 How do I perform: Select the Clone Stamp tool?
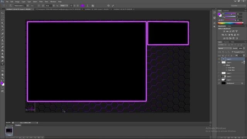pyautogui.click(x=2, y=40)
